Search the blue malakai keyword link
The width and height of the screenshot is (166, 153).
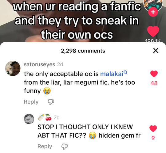click(112, 74)
